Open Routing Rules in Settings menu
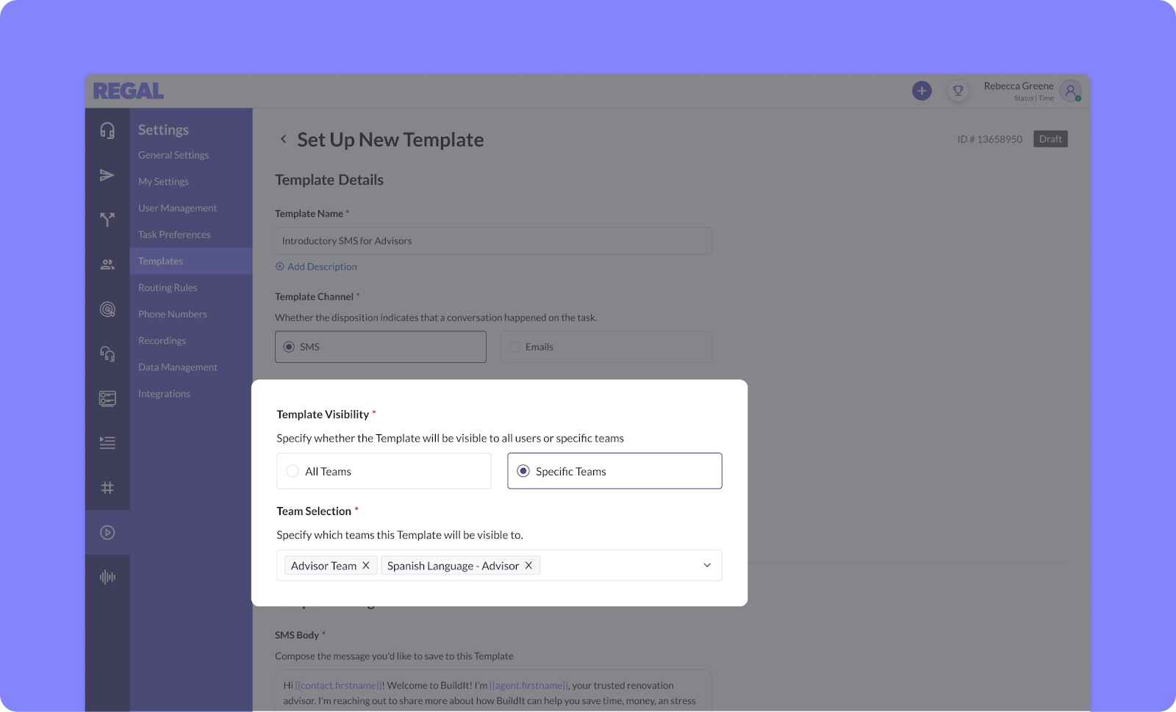The height and width of the screenshot is (712, 1176). tap(168, 287)
